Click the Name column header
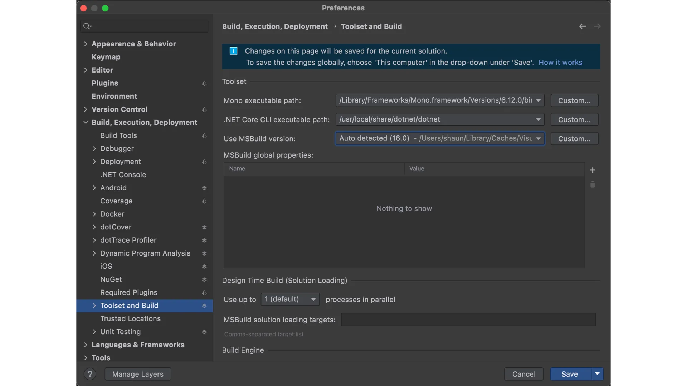Viewport: 687px width, 386px height. (x=314, y=169)
